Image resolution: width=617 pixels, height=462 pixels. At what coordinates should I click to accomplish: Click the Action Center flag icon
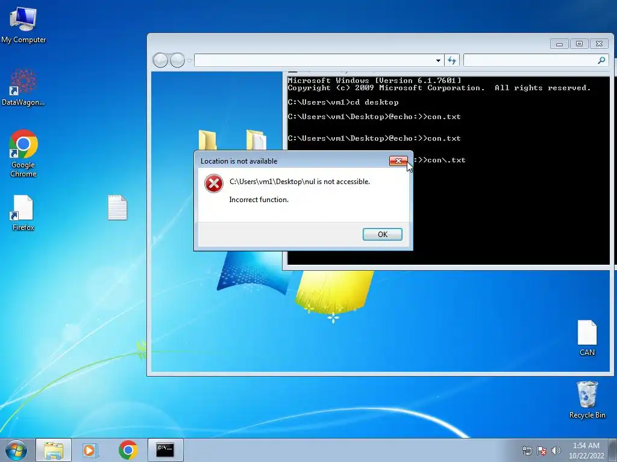[542, 451]
